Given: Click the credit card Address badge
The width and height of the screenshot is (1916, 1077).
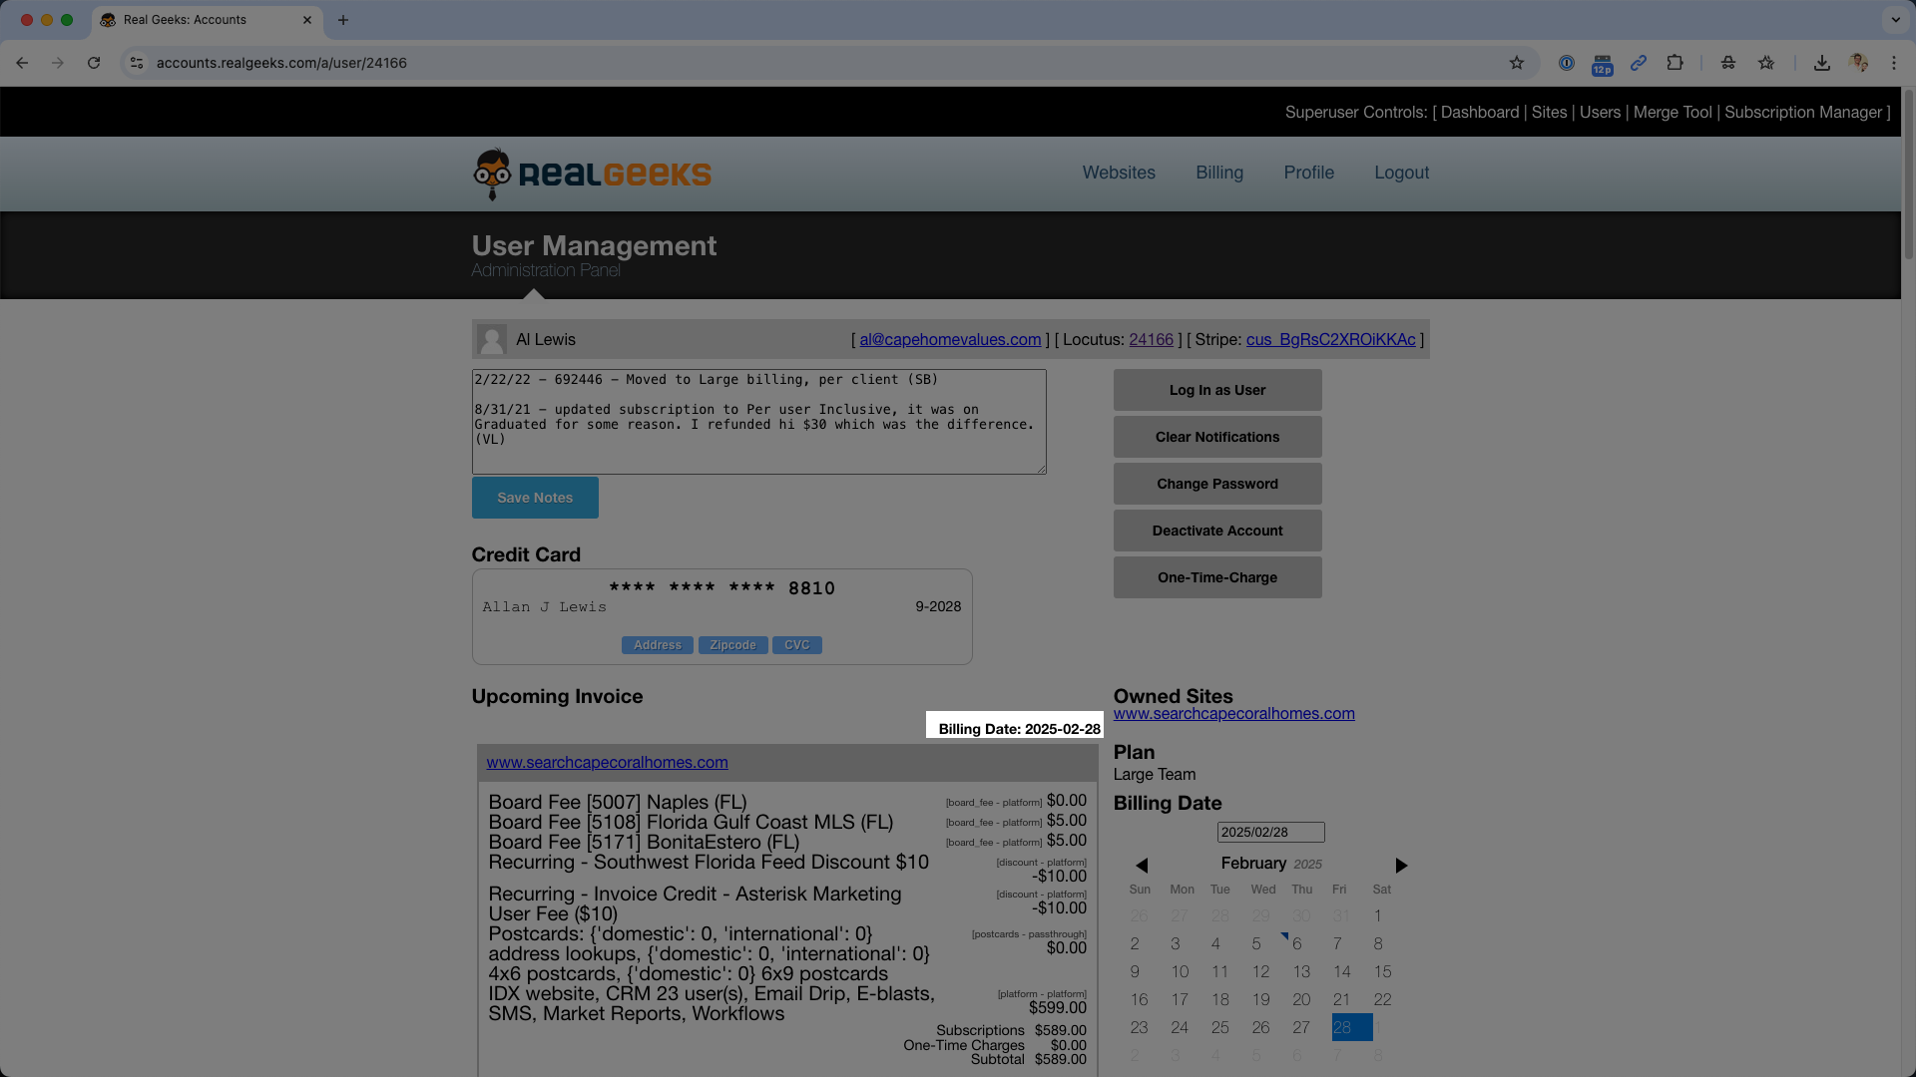Looking at the screenshot, I should click(x=658, y=645).
